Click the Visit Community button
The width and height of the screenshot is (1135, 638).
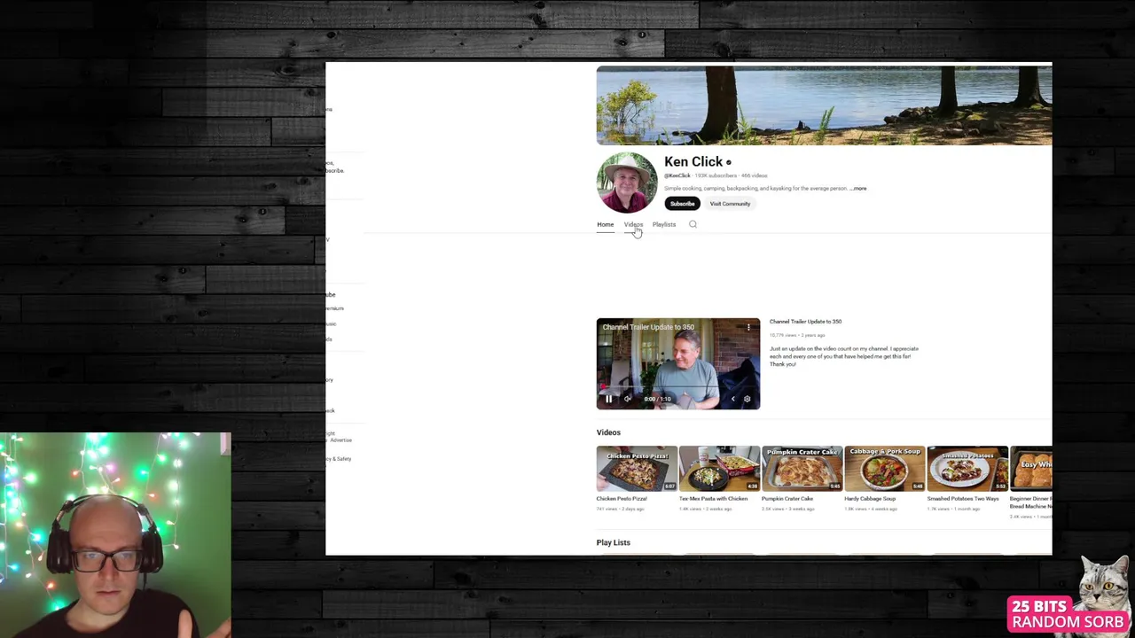pyautogui.click(x=730, y=204)
